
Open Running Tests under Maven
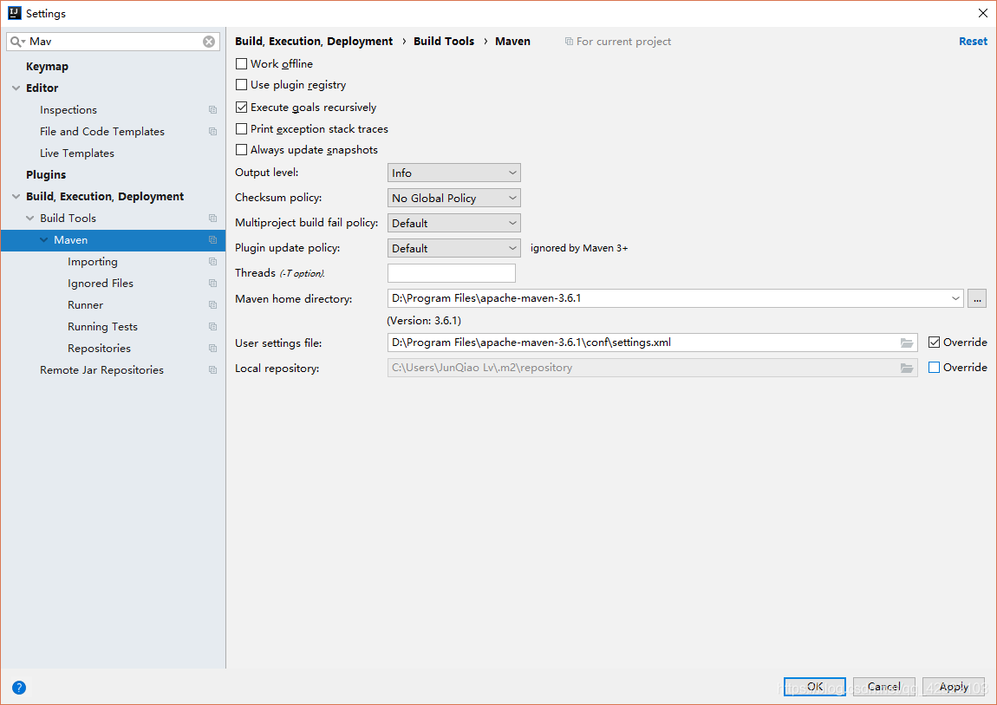102,327
